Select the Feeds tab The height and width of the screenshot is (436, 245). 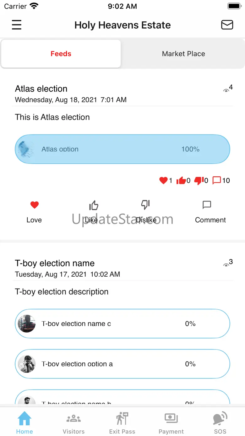(61, 54)
